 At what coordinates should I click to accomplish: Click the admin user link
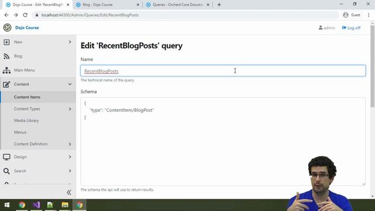tap(327, 28)
